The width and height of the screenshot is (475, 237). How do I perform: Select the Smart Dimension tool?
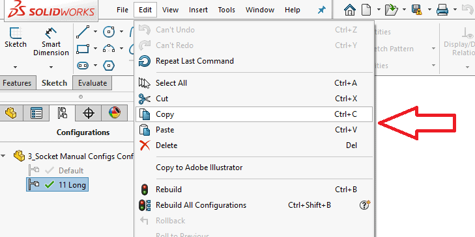[x=51, y=32]
